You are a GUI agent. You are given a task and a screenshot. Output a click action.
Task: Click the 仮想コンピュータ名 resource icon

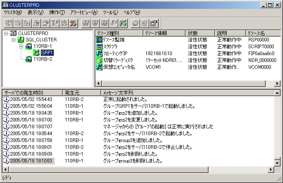coord(99,67)
